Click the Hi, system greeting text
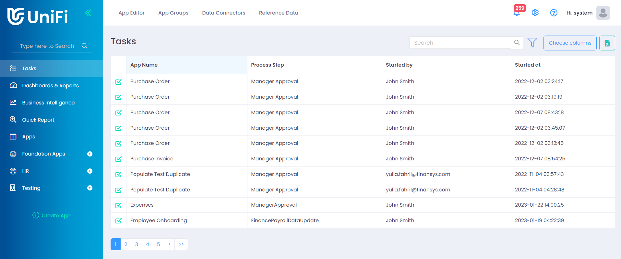The image size is (621, 259). coord(579,13)
